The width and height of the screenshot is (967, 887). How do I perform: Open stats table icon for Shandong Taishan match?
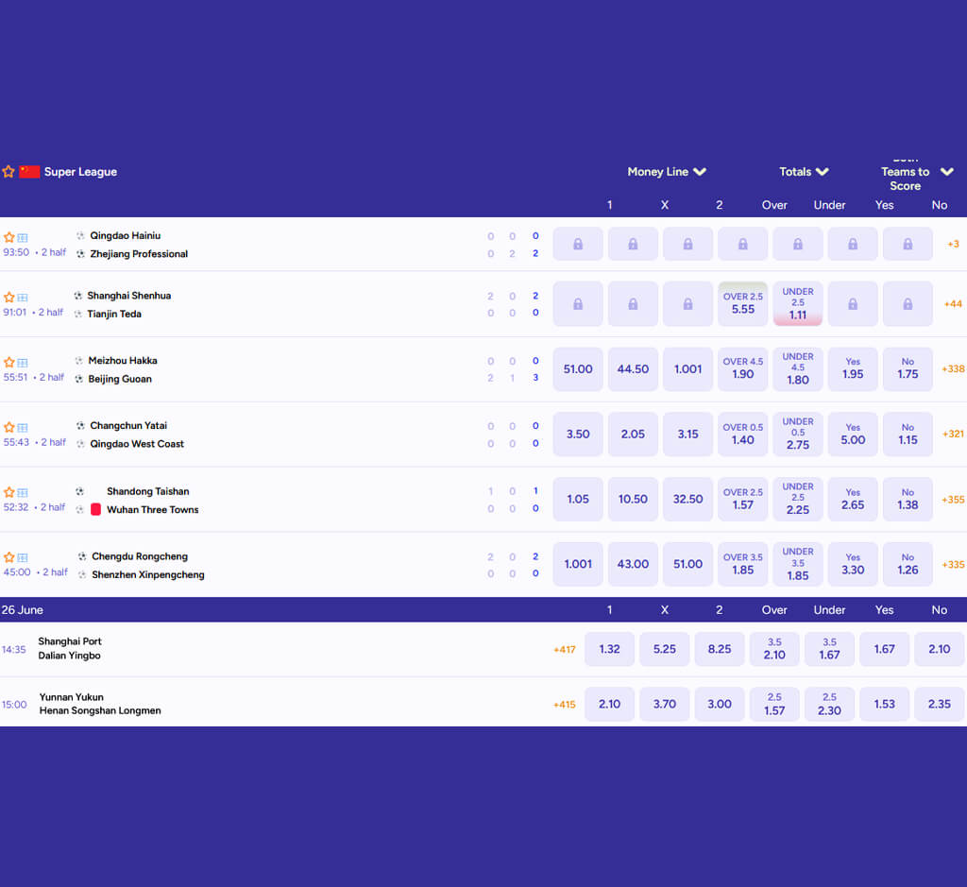click(23, 492)
